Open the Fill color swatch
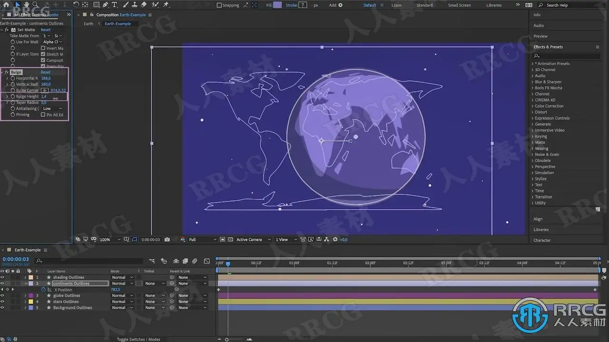 tap(277, 5)
